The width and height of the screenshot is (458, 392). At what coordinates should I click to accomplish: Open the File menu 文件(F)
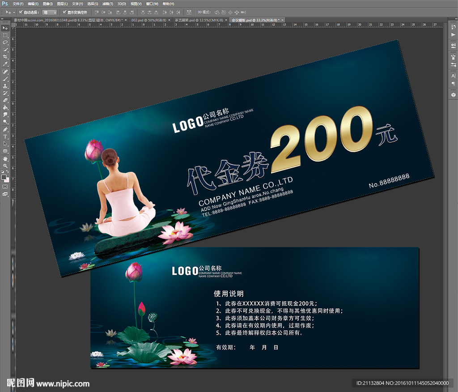(x=18, y=4)
